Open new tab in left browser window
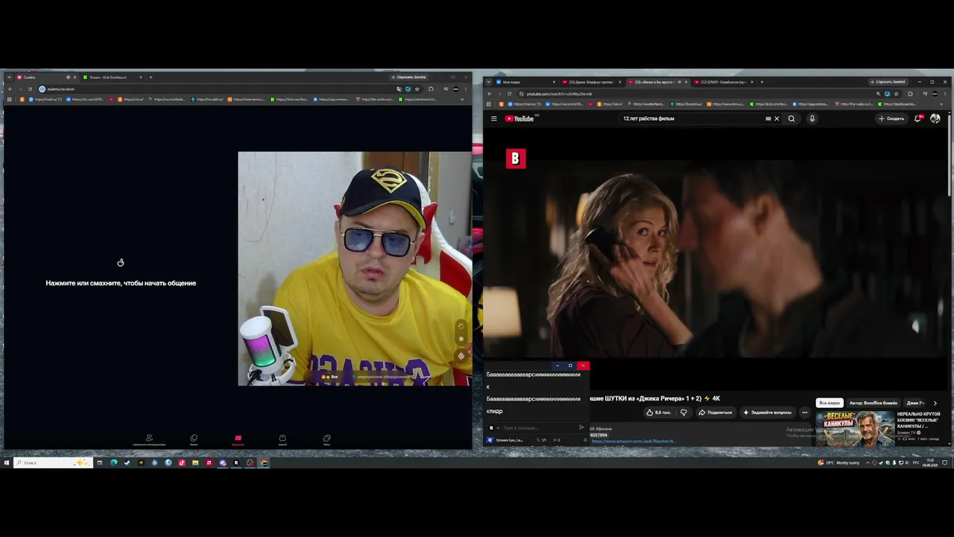The height and width of the screenshot is (537, 954). (151, 78)
